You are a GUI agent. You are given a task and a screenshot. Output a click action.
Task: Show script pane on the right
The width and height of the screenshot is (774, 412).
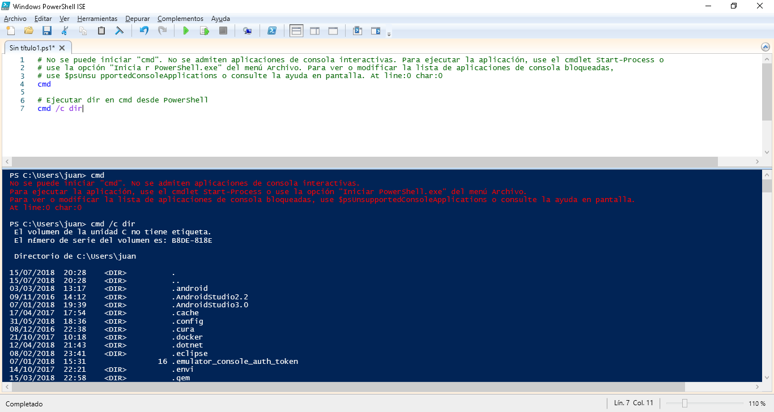[314, 31]
